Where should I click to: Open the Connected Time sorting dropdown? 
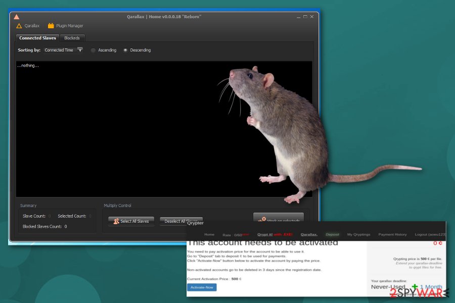click(x=64, y=50)
